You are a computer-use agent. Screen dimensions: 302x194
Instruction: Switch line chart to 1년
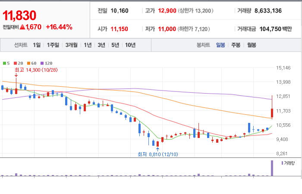point(88,45)
